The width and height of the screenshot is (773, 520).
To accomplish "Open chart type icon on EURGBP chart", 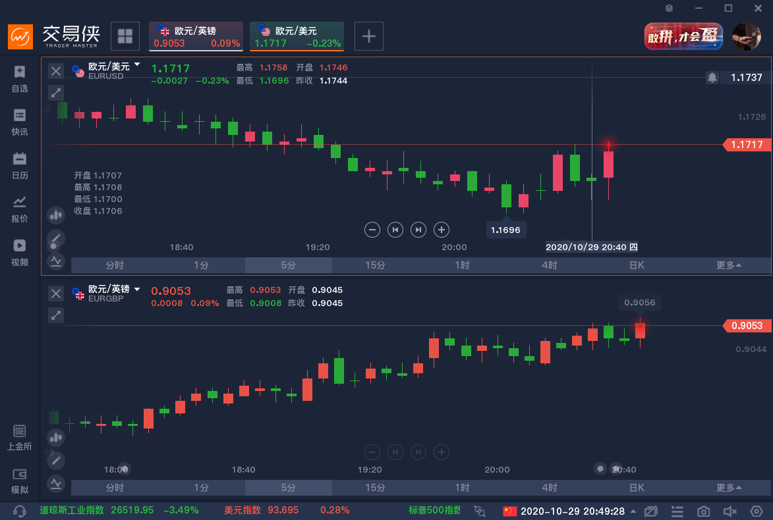I will point(56,437).
